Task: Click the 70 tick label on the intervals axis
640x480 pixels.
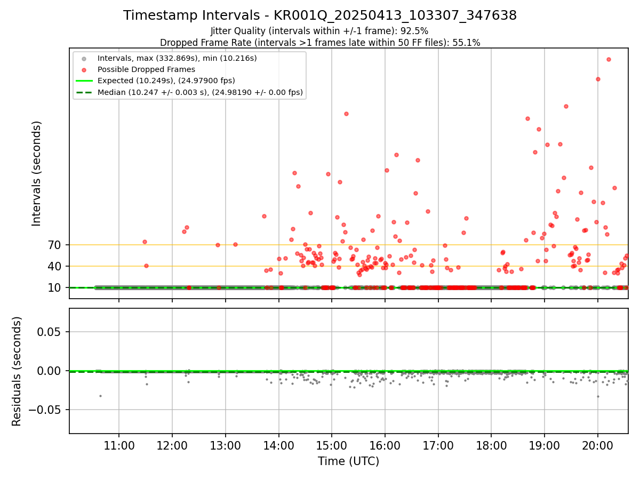Action: click(55, 245)
